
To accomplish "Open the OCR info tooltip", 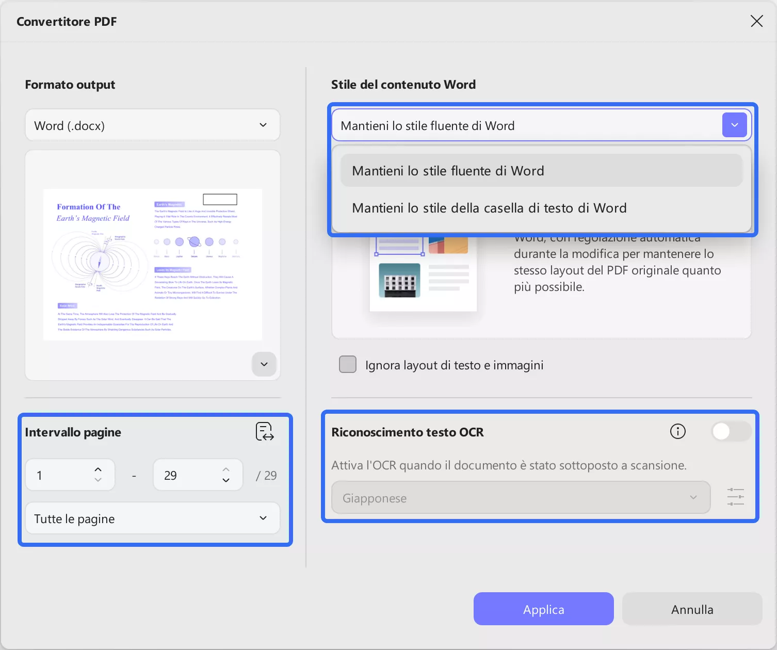I will 677,432.
